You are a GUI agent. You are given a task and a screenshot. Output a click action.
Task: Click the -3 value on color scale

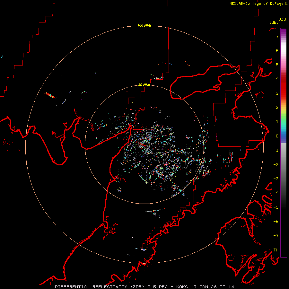point(276,179)
